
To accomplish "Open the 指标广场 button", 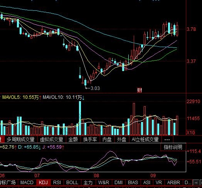I will point(8,183).
